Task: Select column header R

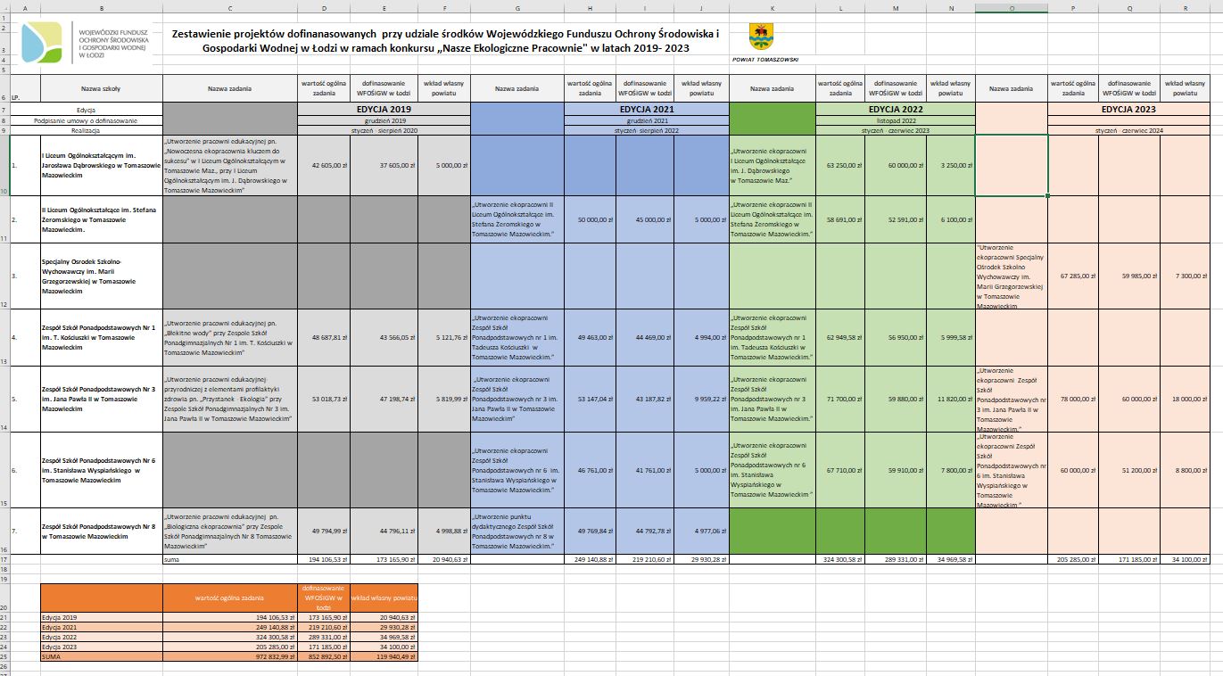Action: (1186, 8)
